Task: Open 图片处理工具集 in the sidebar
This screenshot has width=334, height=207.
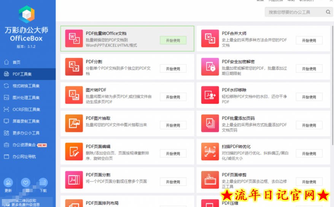Action: pyautogui.click(x=28, y=98)
